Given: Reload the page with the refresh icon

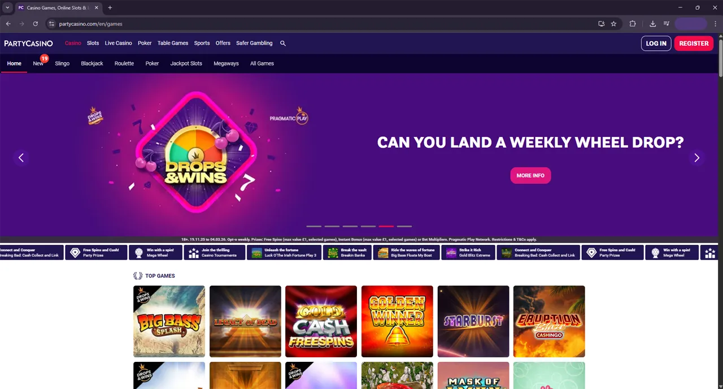Looking at the screenshot, I should (x=35, y=24).
